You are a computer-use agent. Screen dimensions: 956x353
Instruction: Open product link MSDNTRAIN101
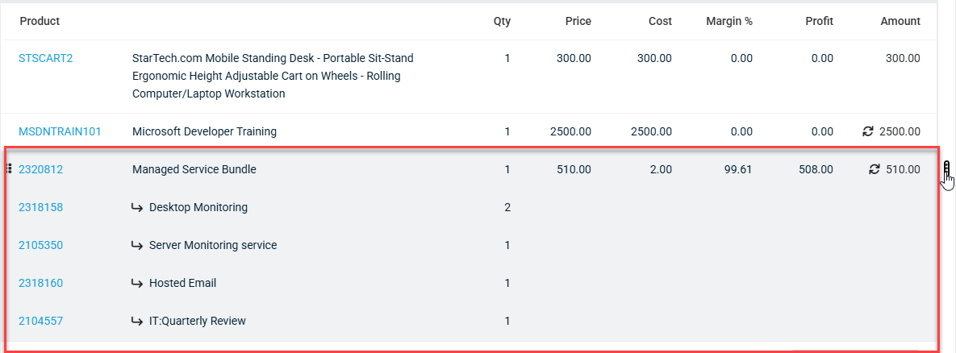point(60,131)
